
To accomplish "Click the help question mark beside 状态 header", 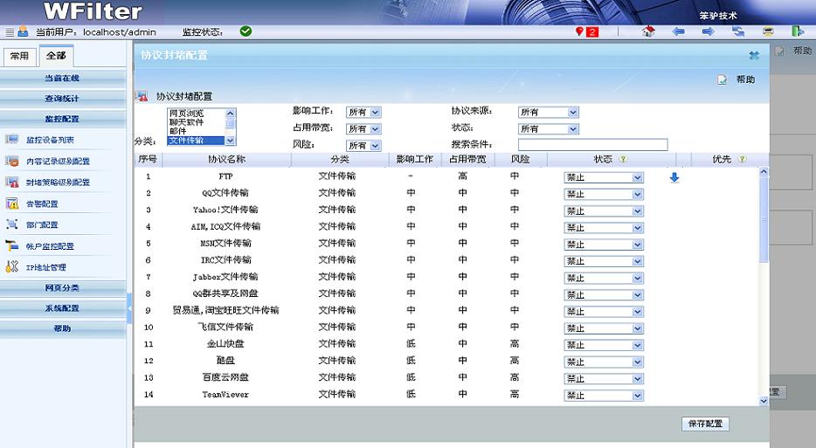I will tap(623, 160).
